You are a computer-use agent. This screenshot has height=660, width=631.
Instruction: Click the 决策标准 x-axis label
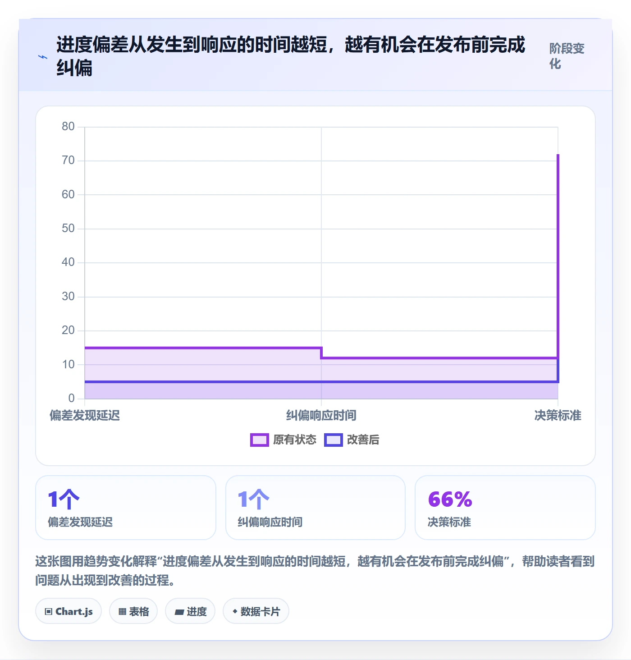coord(558,416)
